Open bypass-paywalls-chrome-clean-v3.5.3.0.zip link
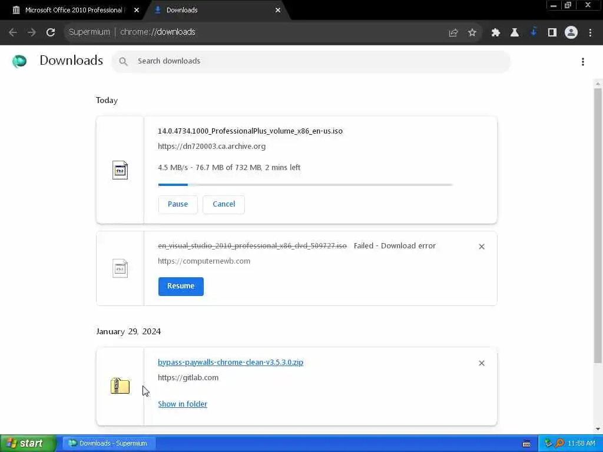The image size is (603, 452). tap(230, 363)
